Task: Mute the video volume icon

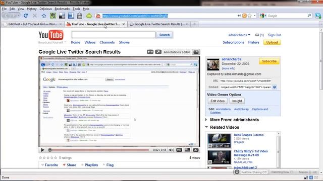Action: click(x=171, y=150)
